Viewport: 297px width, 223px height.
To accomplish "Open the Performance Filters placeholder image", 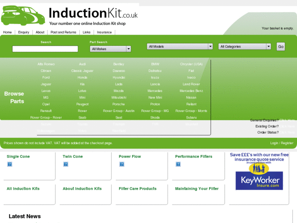I will click(178, 164).
